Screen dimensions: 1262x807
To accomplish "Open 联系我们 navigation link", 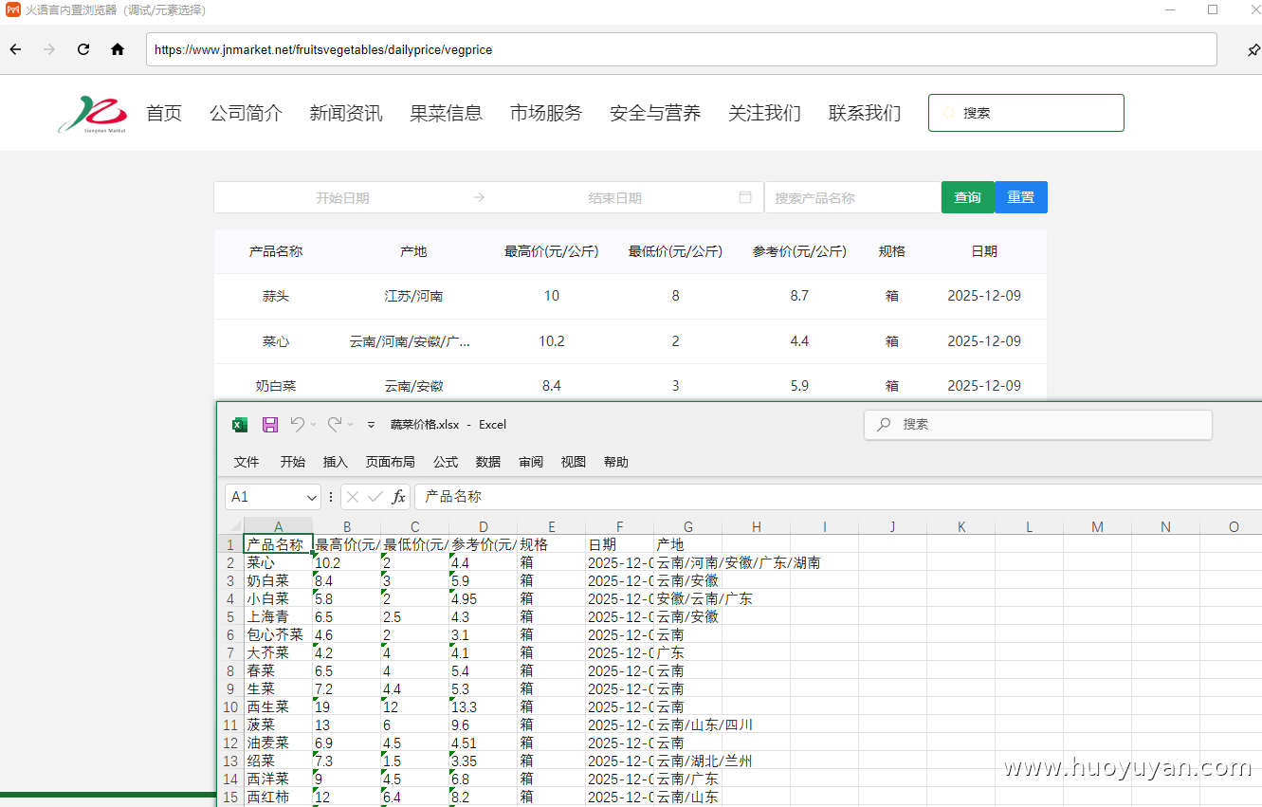I will click(x=865, y=113).
